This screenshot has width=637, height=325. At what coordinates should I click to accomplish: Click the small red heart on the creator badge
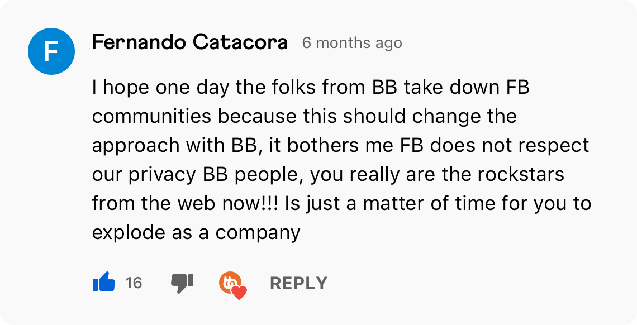tap(239, 292)
